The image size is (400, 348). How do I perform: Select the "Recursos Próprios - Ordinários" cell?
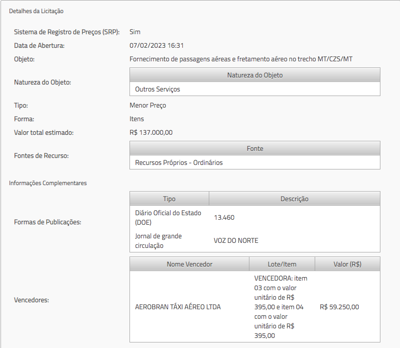(179, 162)
